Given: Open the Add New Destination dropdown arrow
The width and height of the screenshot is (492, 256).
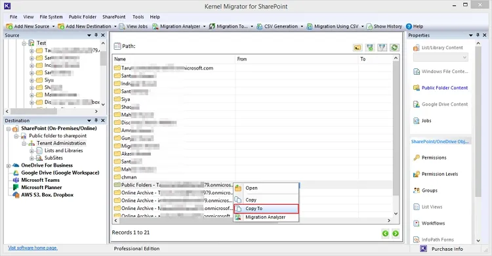Looking at the screenshot, I should point(115,26).
